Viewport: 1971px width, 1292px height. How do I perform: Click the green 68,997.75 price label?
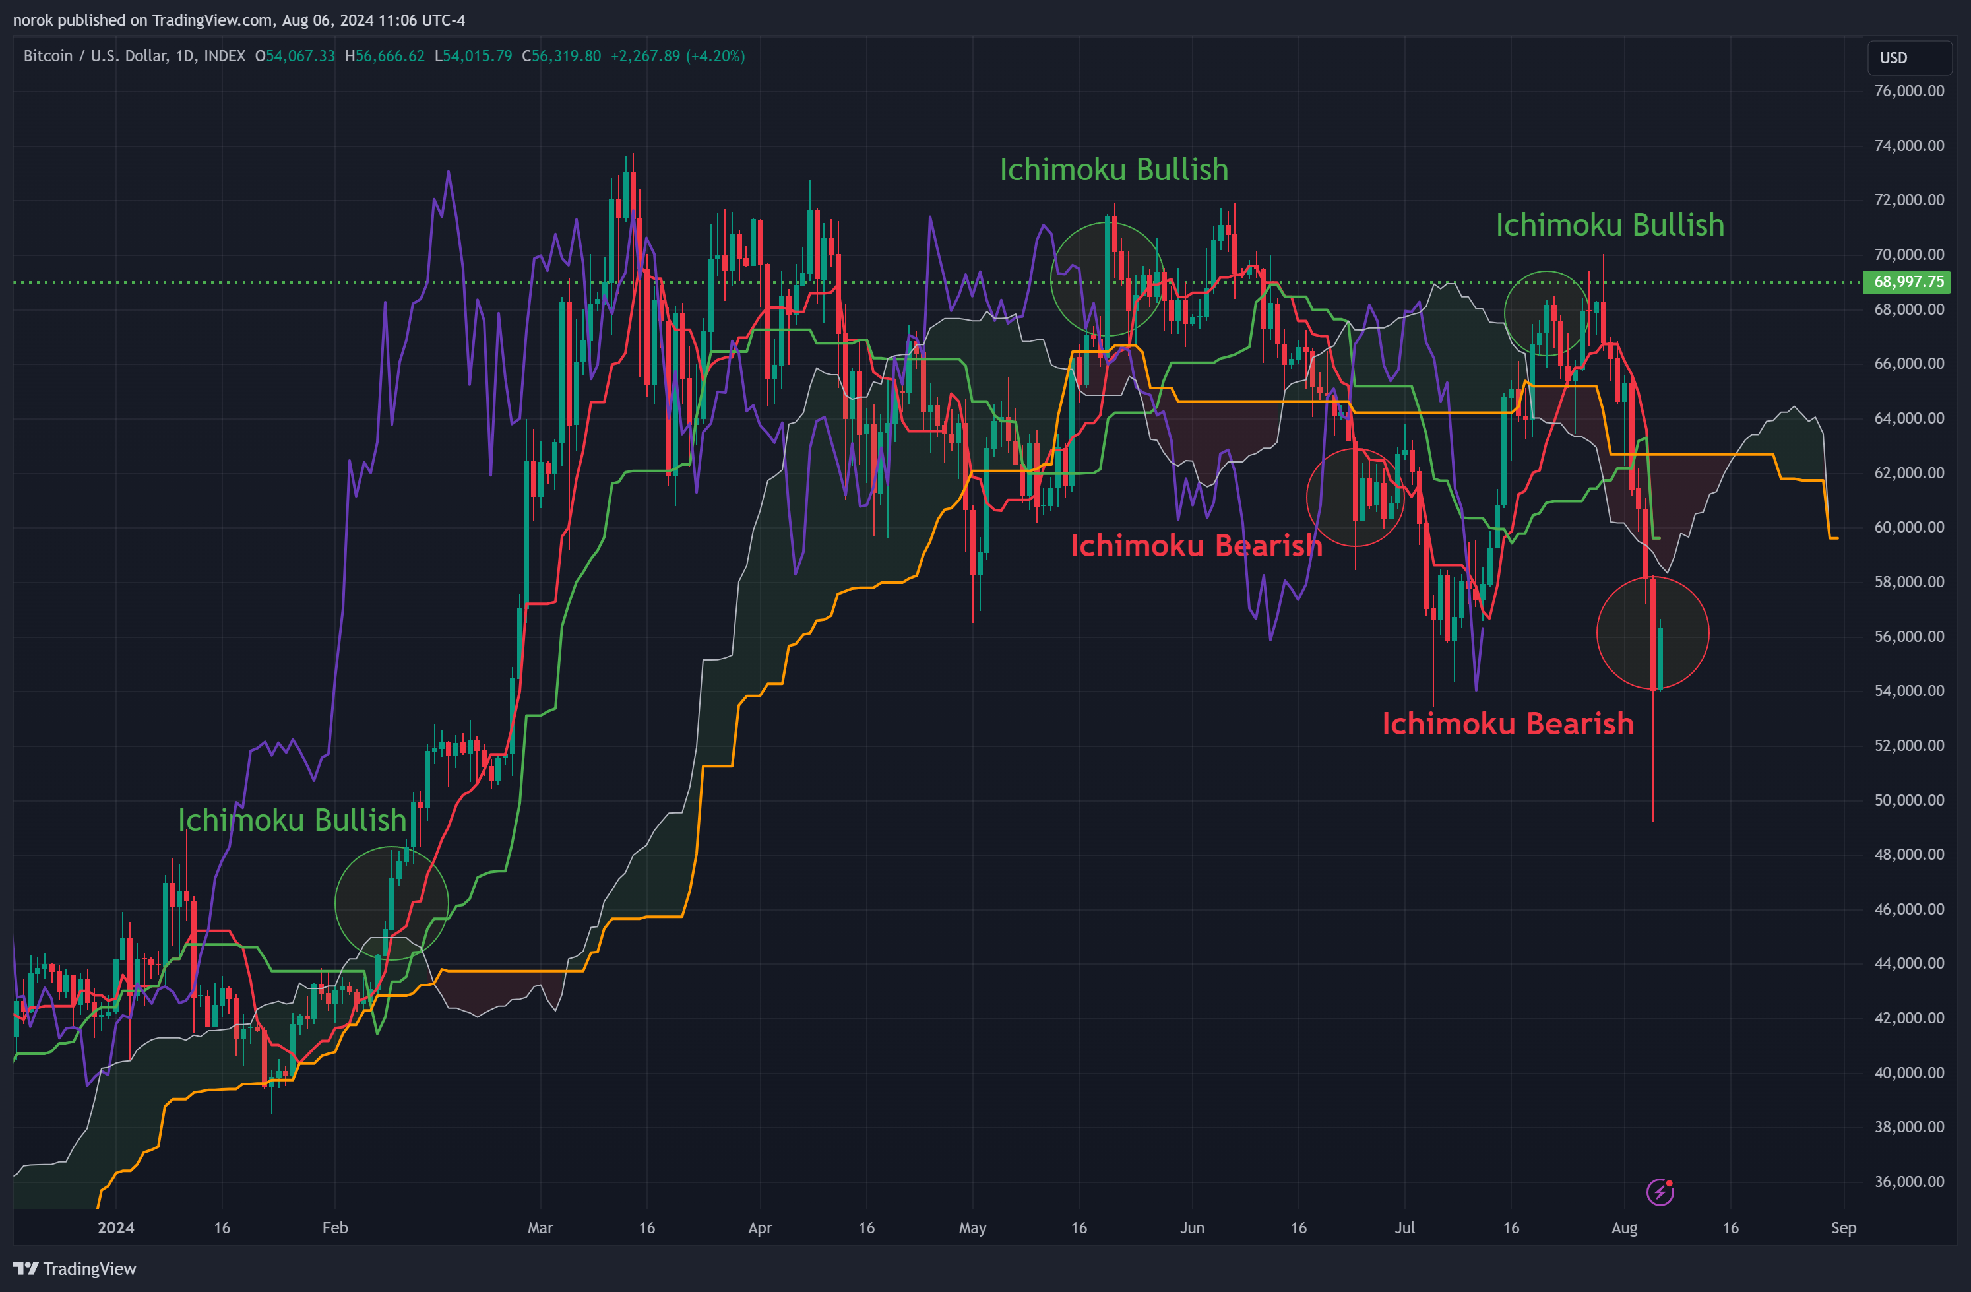(1907, 282)
